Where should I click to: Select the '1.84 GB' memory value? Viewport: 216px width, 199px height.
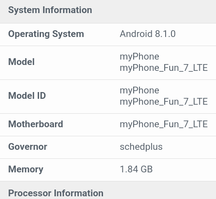tap(136, 169)
